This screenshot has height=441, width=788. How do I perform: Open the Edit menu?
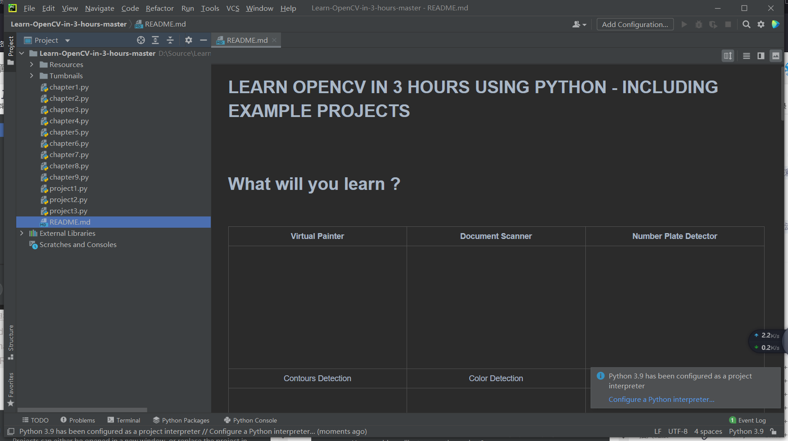pos(48,8)
